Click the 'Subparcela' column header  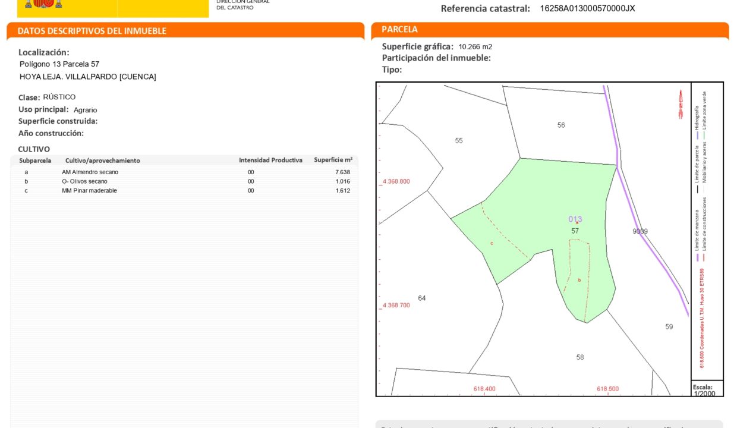click(35, 160)
